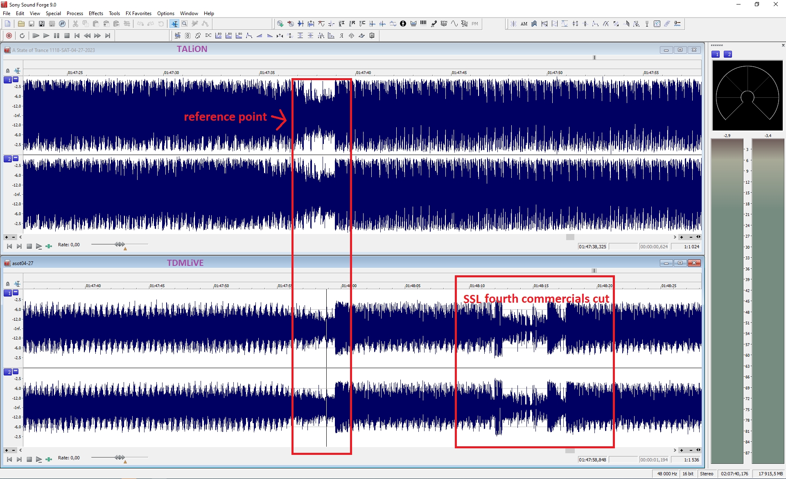Click zoom-in plus in TALiON time ruler
The height and width of the screenshot is (479, 786).
(x=682, y=237)
